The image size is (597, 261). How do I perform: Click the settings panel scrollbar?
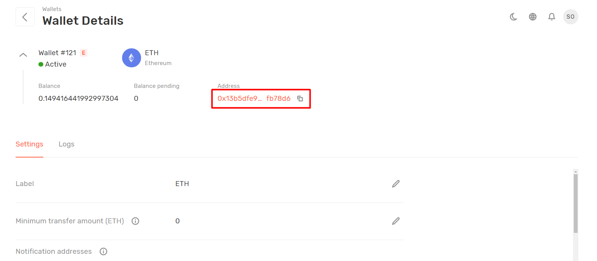575,204
